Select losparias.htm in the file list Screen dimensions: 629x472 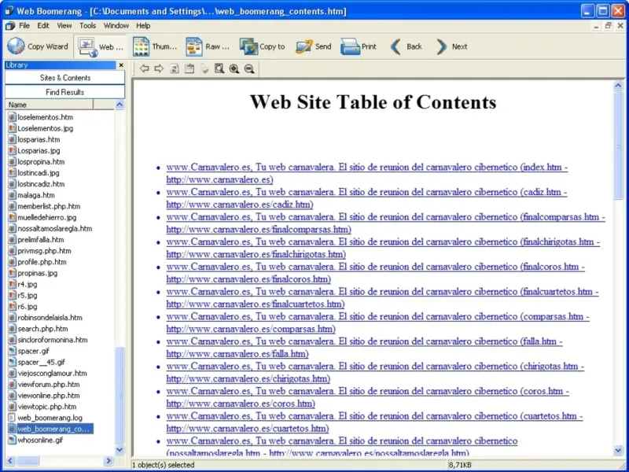(x=39, y=140)
